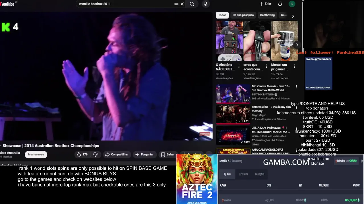Sort wins table by PAYOUT header

(x=356, y=185)
